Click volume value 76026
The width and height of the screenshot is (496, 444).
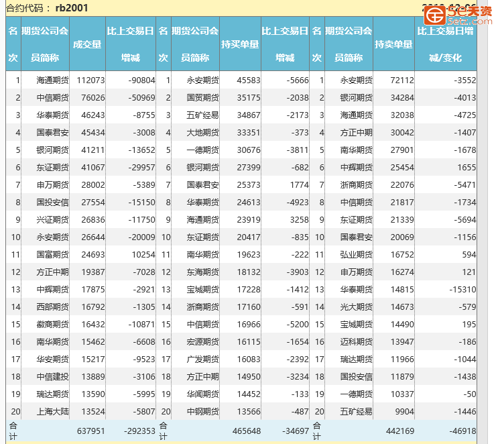[93, 98]
